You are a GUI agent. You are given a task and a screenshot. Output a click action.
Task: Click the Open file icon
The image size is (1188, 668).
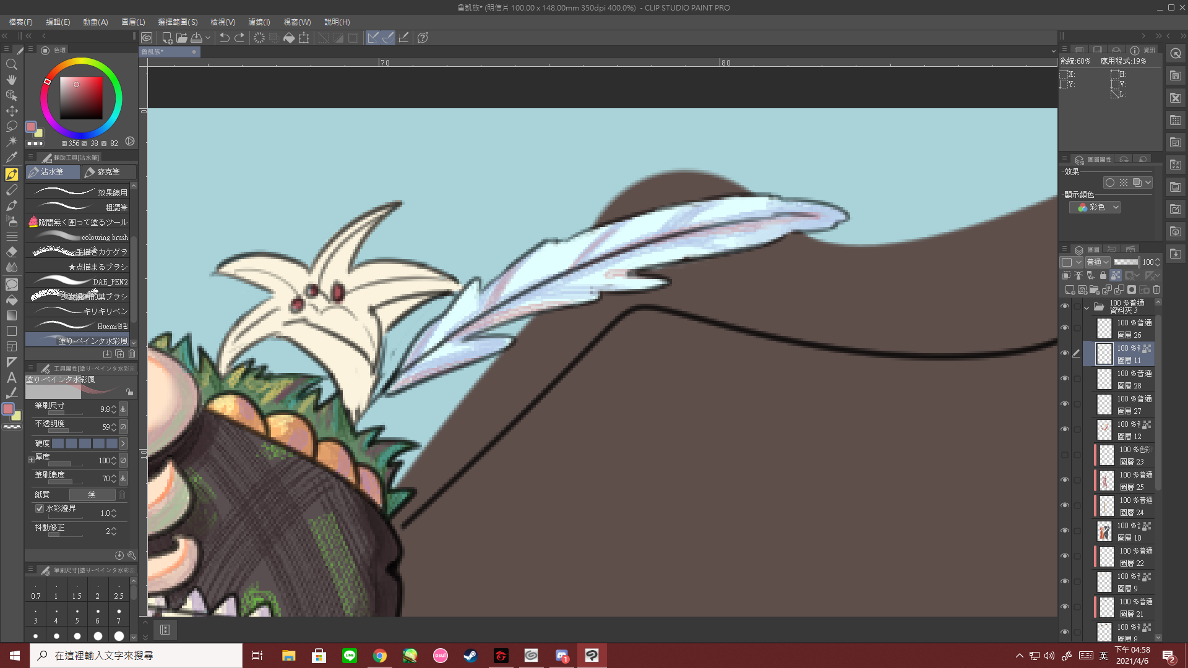pos(181,38)
